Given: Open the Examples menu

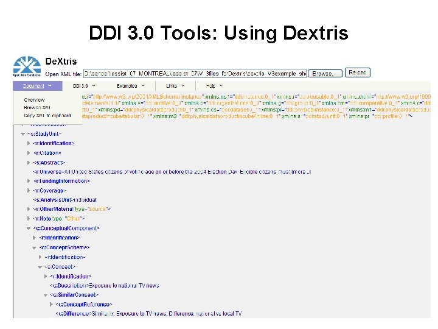Looking at the screenshot, I should [131, 86].
